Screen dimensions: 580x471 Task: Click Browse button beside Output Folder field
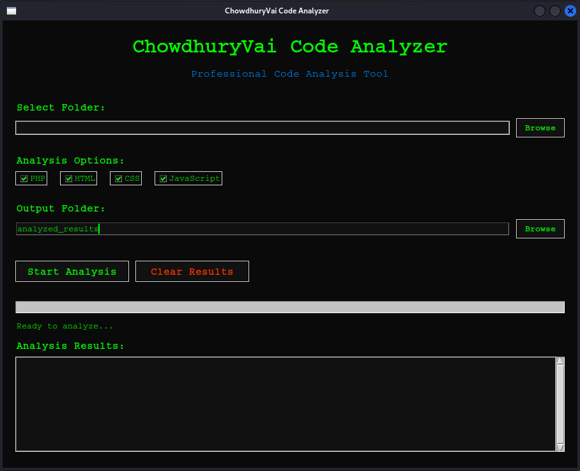coord(540,229)
